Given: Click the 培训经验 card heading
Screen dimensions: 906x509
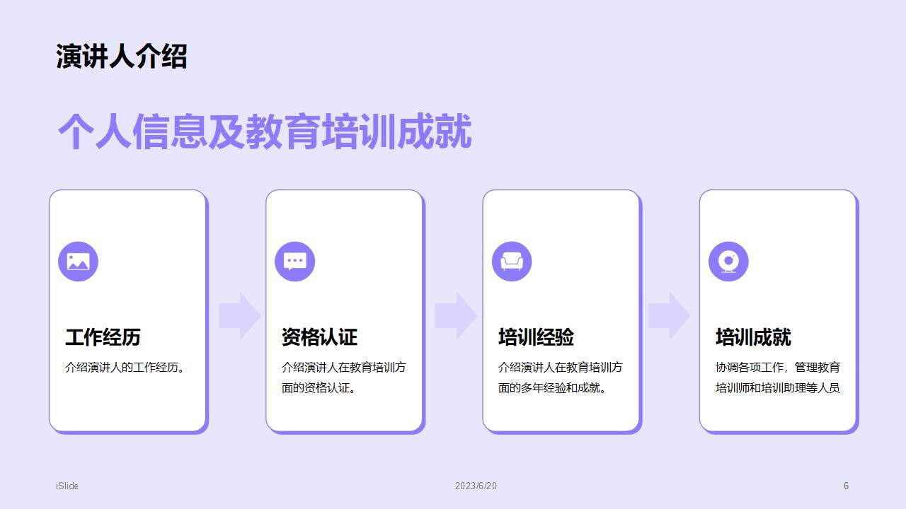Looking at the screenshot, I should pyautogui.click(x=536, y=337).
